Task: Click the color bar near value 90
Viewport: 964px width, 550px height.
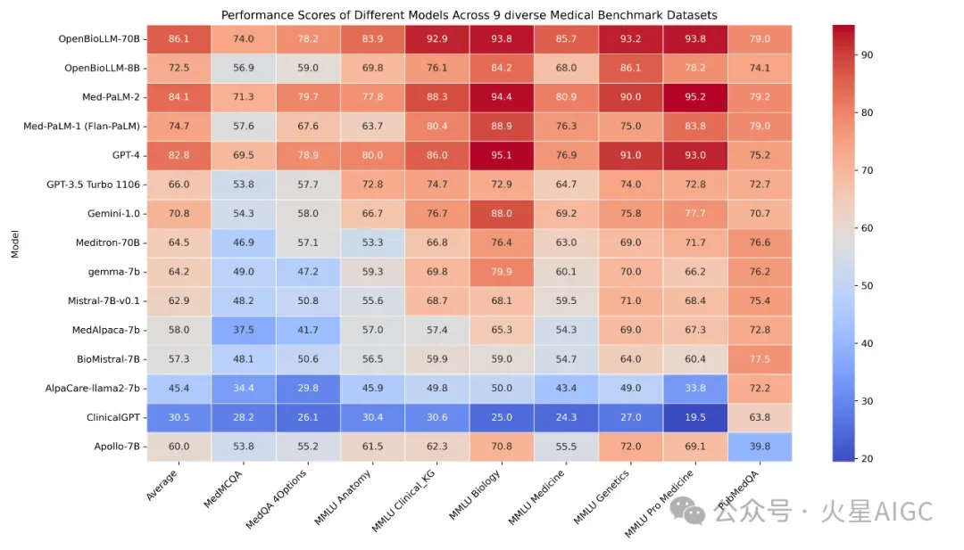Action: [843, 54]
